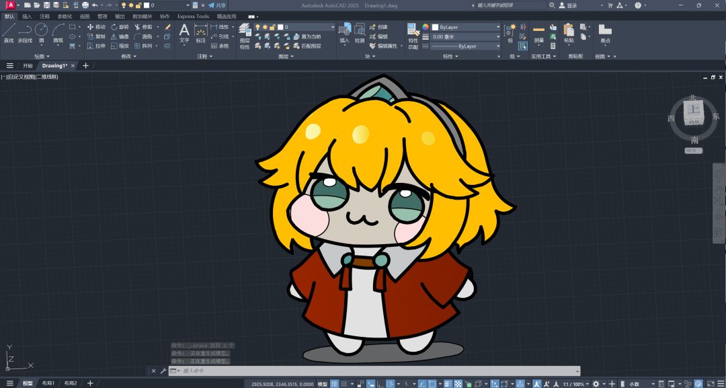Click the 共享 share button
726x388 pixels.
pyautogui.click(x=217, y=5)
